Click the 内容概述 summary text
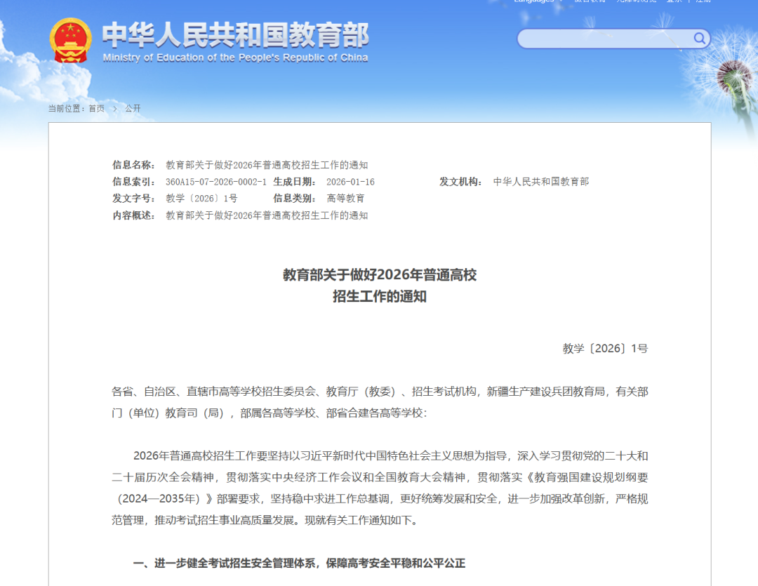The image size is (758, 586). pos(267,215)
